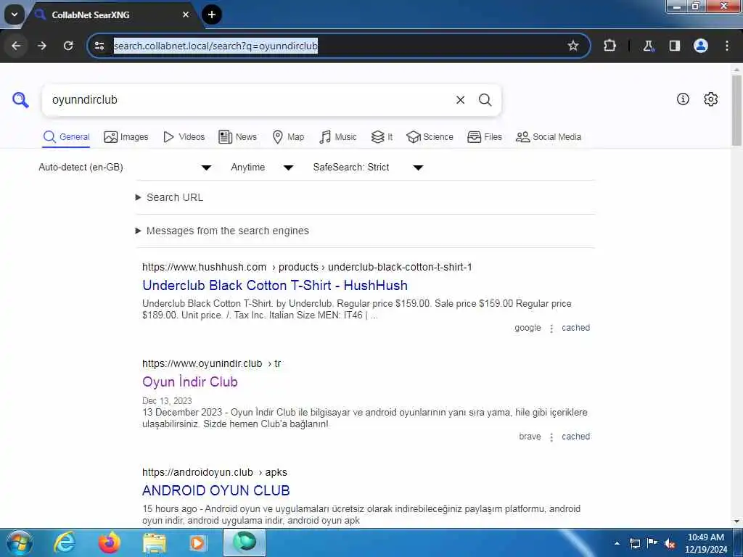Image resolution: width=743 pixels, height=557 pixels.
Task: Click the google engine label
Action: pyautogui.click(x=528, y=328)
